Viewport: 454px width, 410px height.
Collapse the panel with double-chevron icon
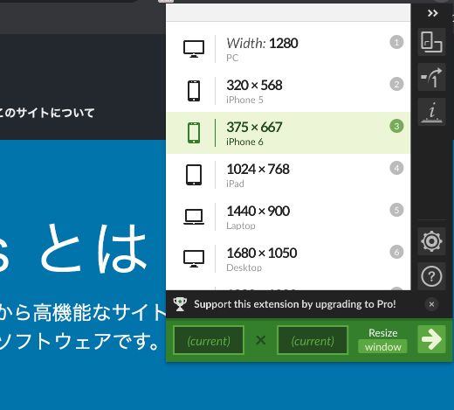tap(432, 13)
